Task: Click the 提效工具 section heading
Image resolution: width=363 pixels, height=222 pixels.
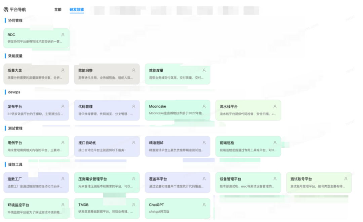Action: [15, 164]
